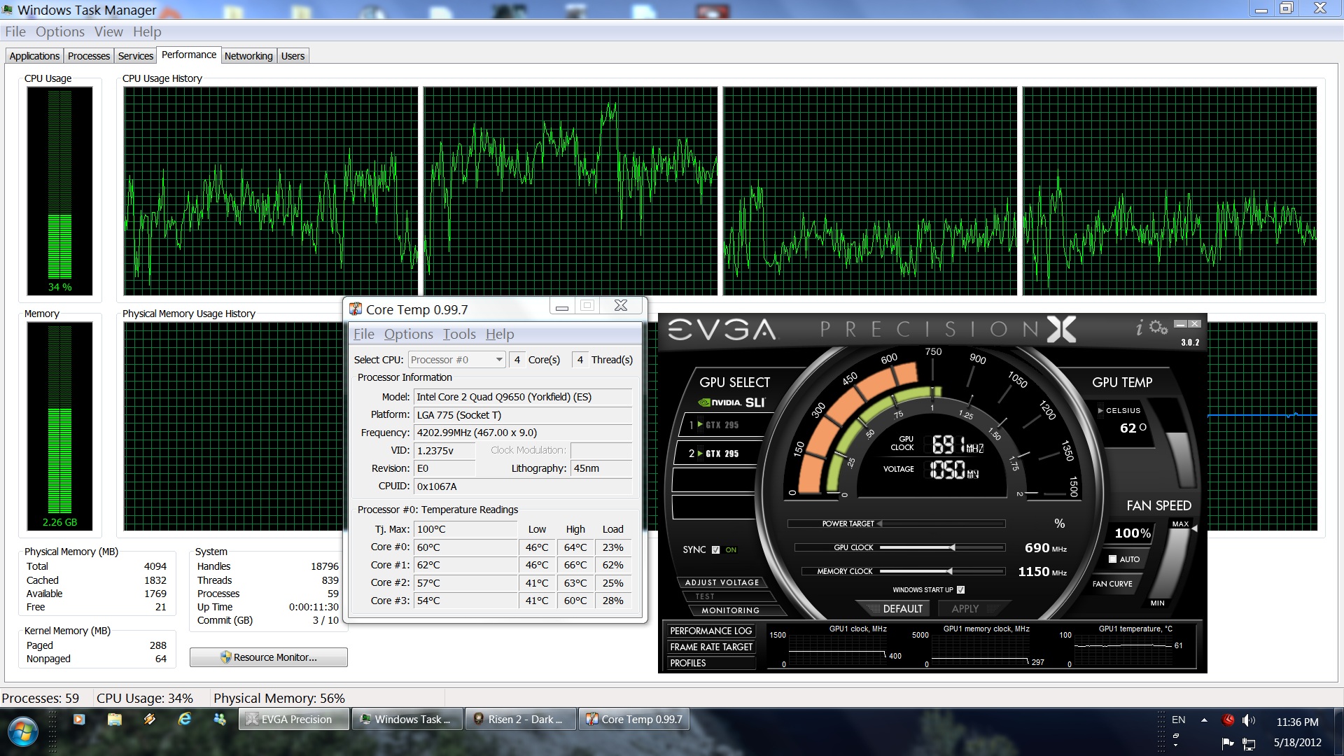Open Windows Media Player taskbar icon
1344x756 pixels.
coord(79,719)
